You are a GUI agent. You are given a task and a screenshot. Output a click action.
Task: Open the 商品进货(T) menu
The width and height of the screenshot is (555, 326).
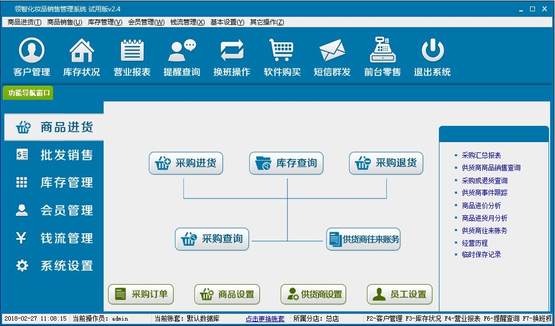point(24,22)
